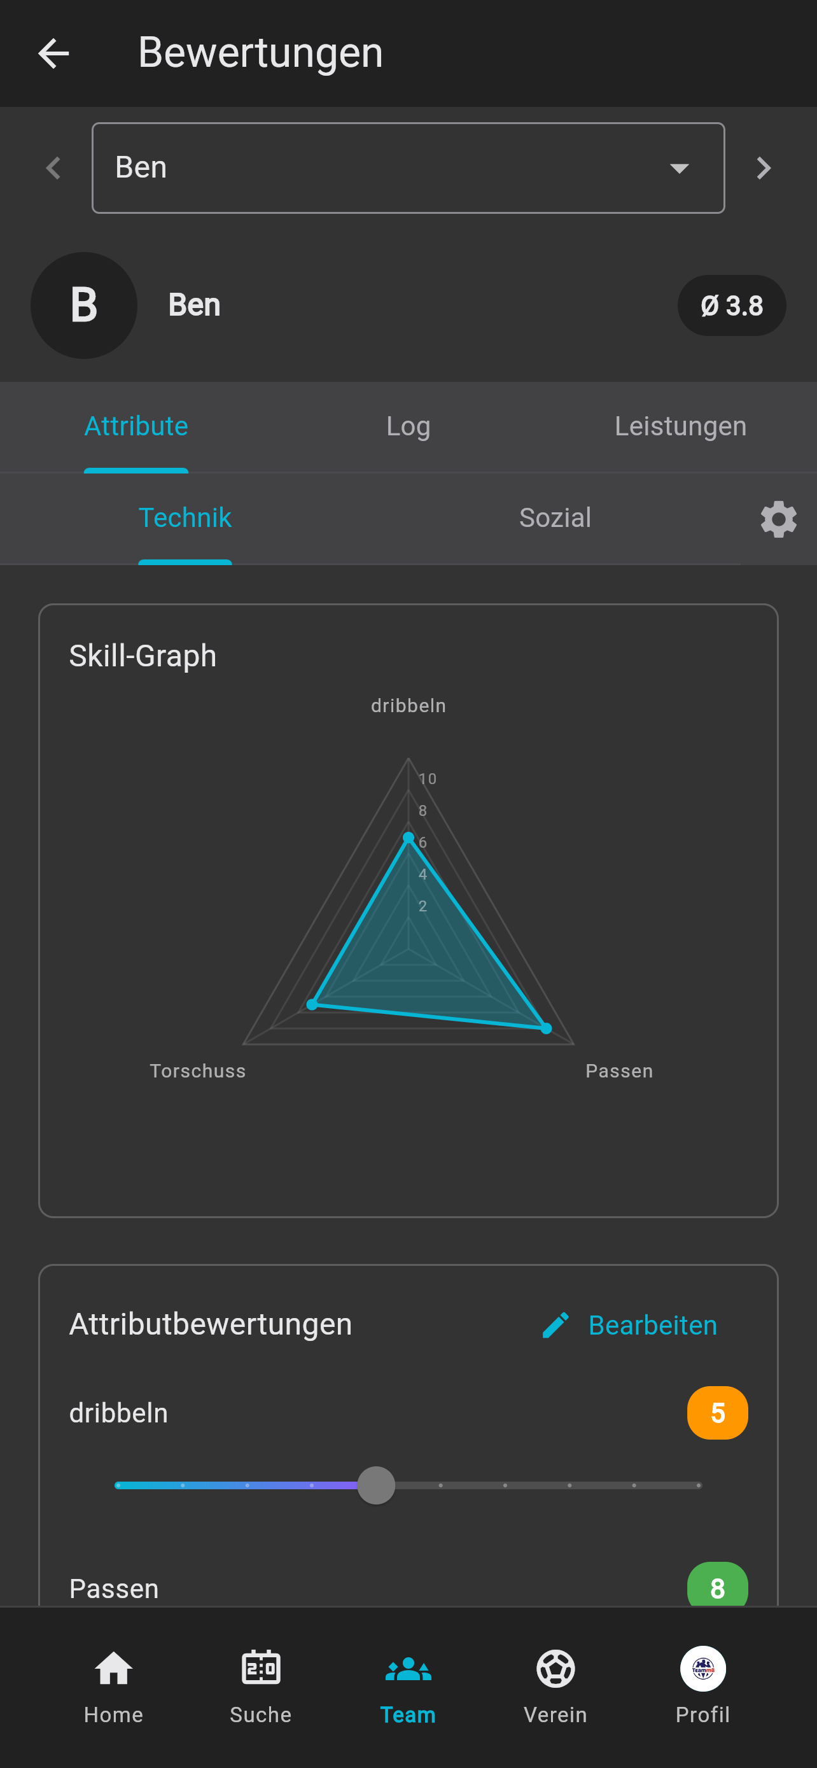The height and width of the screenshot is (1768, 817).
Task: Go to the previous player chevron
Action: tap(53, 168)
